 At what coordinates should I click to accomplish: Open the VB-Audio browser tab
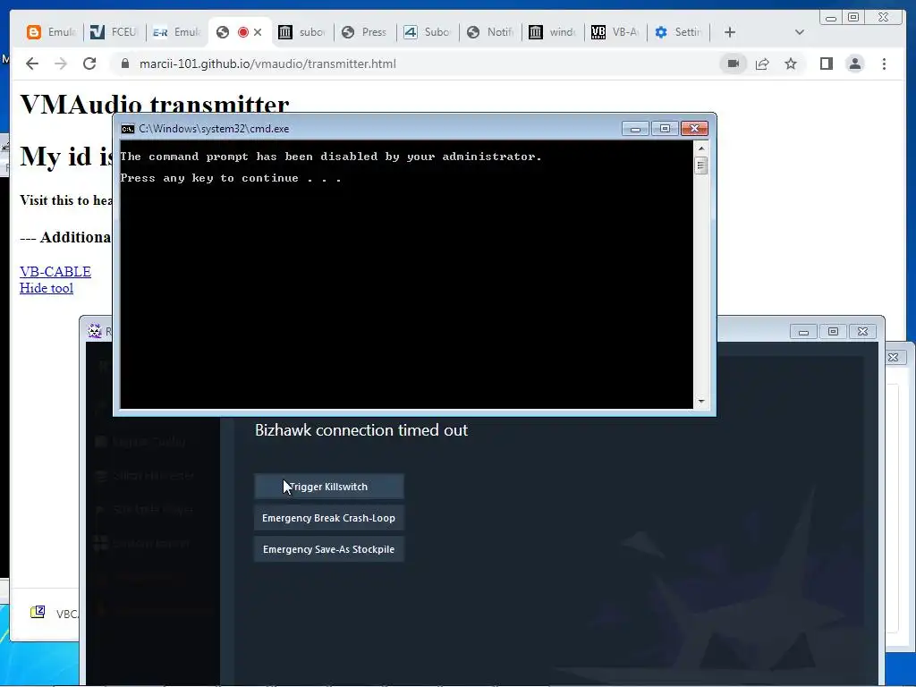tap(615, 32)
